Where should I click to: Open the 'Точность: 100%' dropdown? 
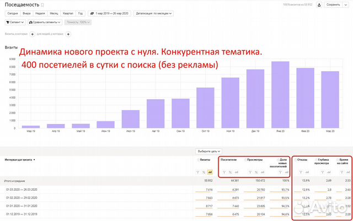[78, 22]
